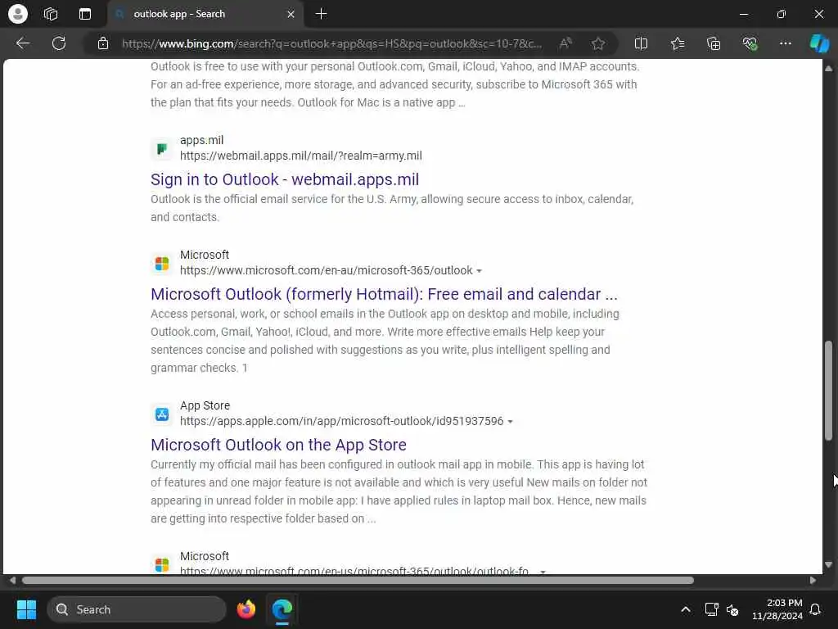Open Copilot sidebar icon

(x=819, y=43)
